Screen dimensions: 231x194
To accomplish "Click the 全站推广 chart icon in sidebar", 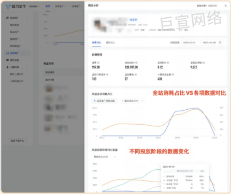I will coord(7,53).
